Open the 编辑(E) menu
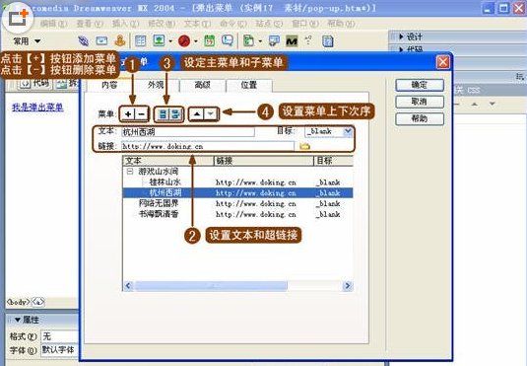 coord(54,24)
